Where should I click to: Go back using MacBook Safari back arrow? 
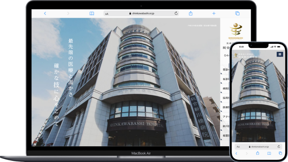pyautogui.click(x=45, y=13)
